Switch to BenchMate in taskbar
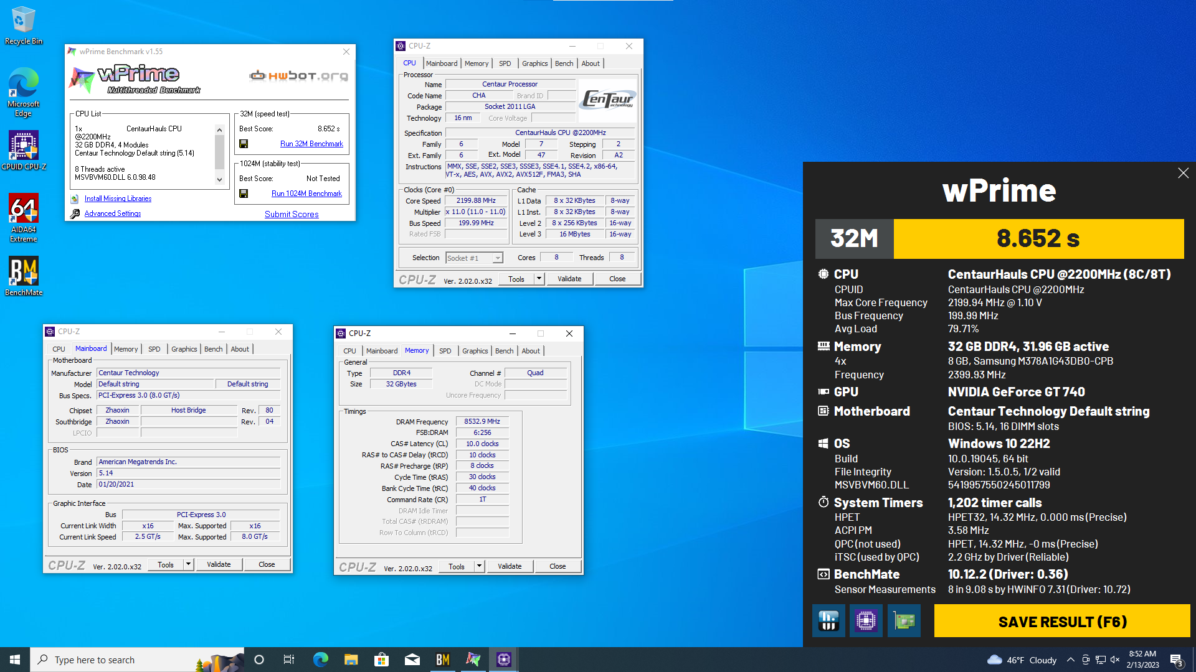Screen dimensions: 1196x672 [x=443, y=660]
